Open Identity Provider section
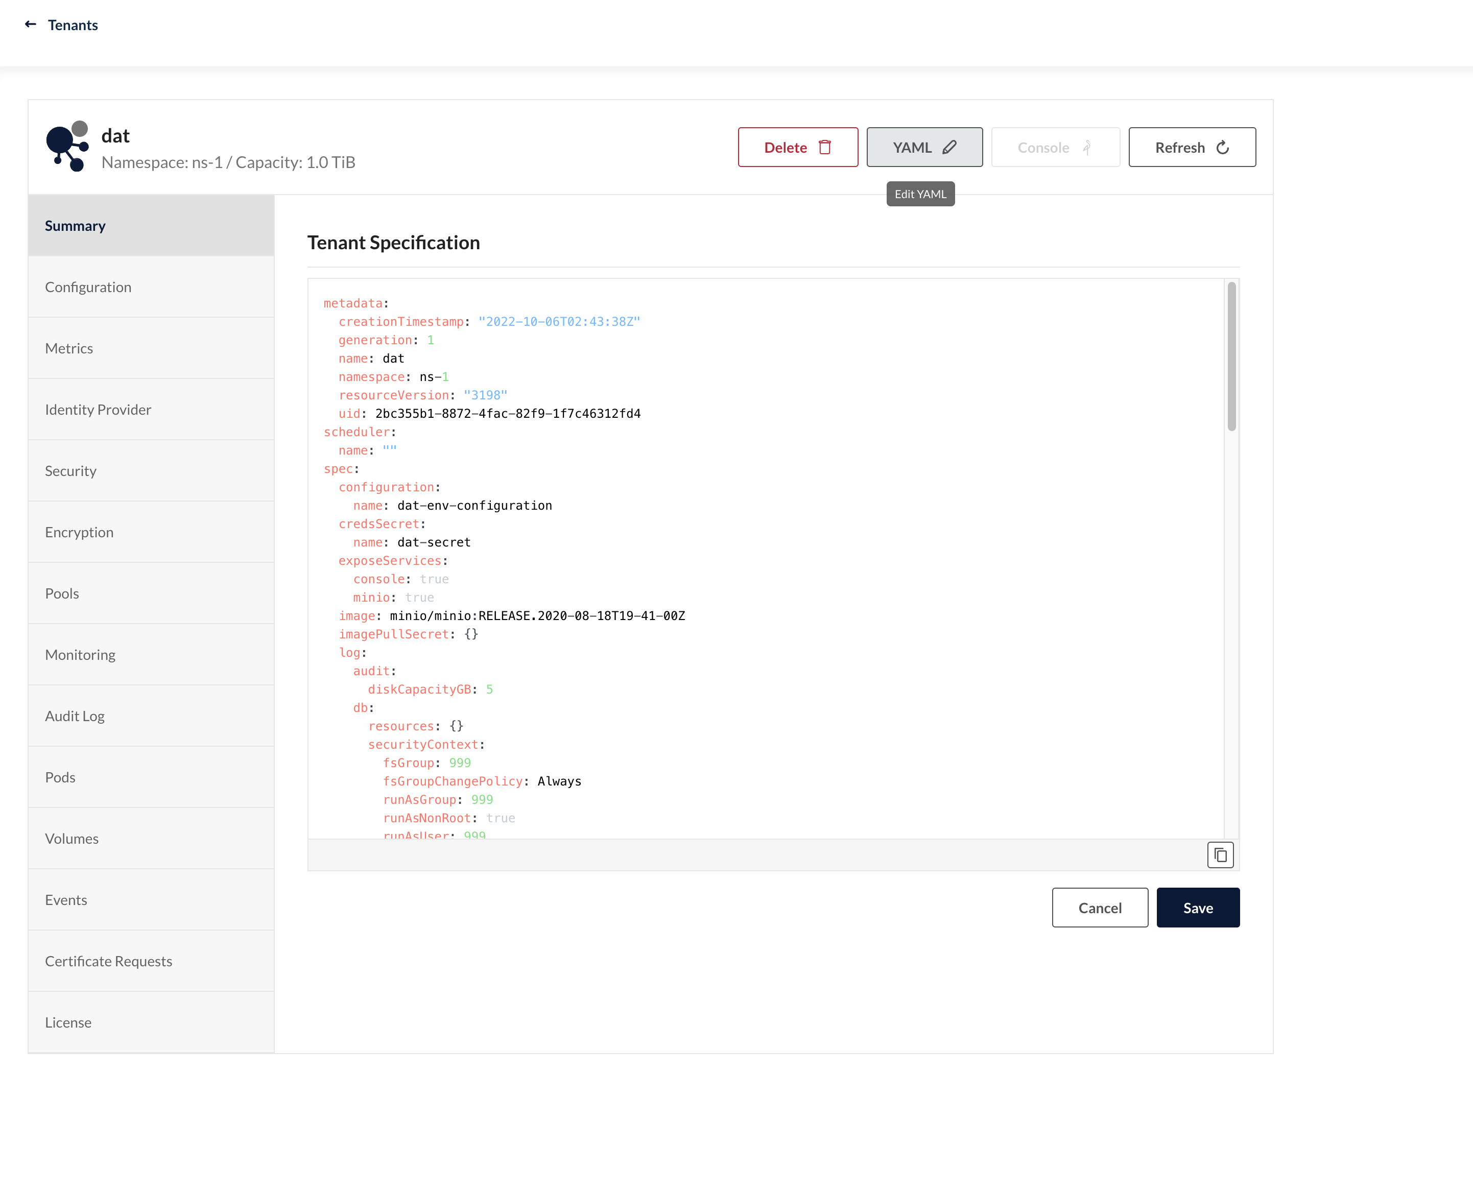Image resolution: width=1473 pixels, height=1190 pixels. 98,410
